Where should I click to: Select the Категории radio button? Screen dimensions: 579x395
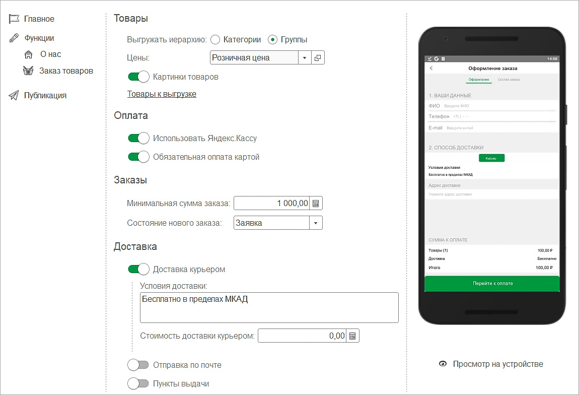pos(215,39)
